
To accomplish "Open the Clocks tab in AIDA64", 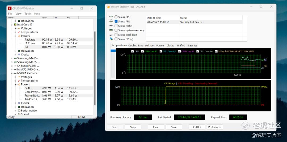I will (x=170, y=45).
